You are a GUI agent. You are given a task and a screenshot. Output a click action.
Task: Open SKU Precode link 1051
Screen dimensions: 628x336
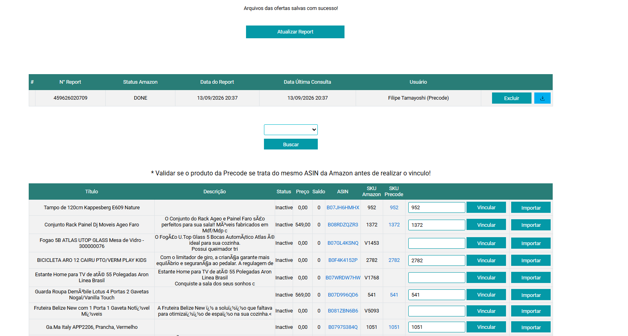[x=394, y=327]
